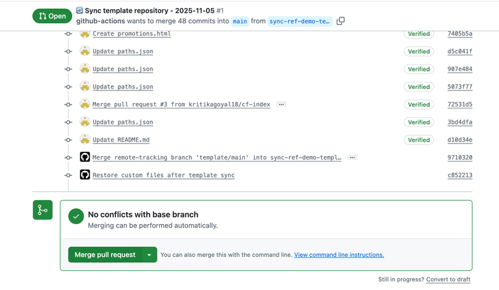Click the green Open status badge

click(x=52, y=16)
